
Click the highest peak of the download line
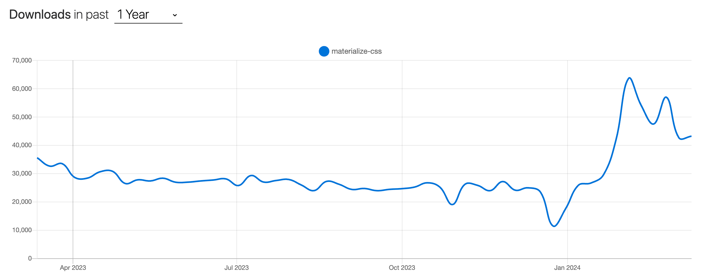point(629,78)
